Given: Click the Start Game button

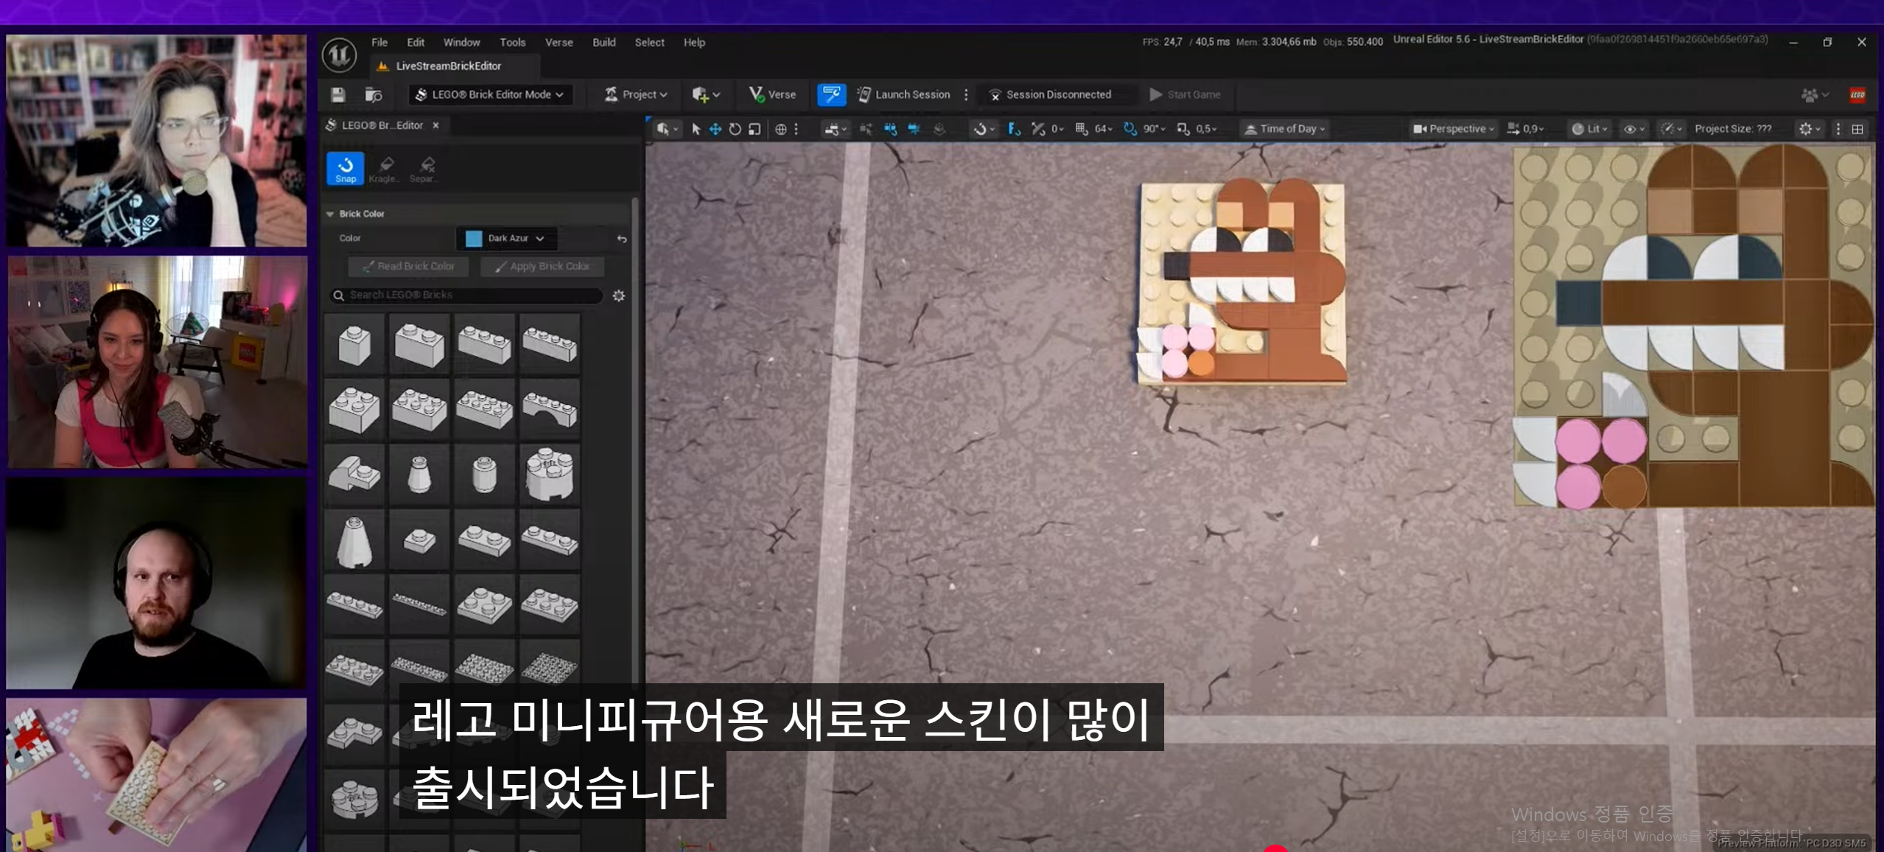Looking at the screenshot, I should tap(1185, 94).
